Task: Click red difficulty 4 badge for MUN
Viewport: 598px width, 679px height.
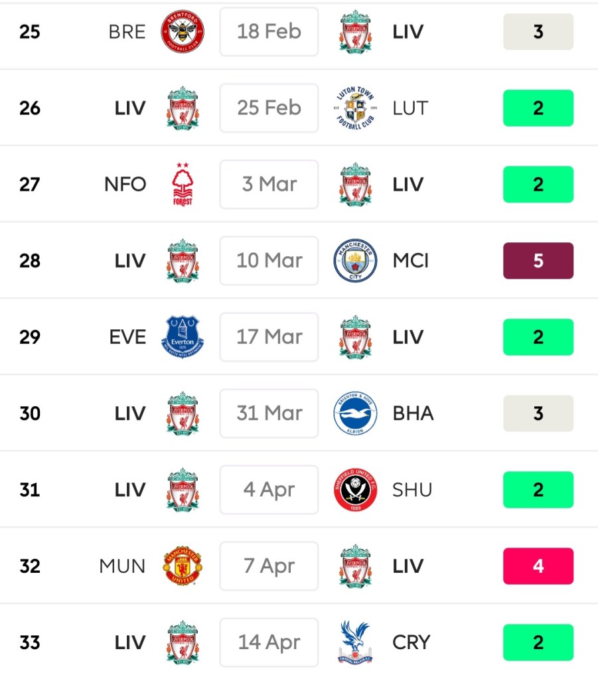Action: coord(538,566)
